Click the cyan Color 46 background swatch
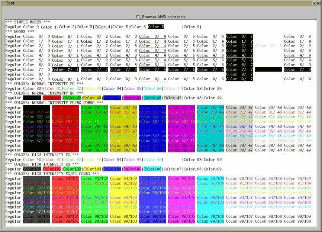322x232 pixels. [x=153, y=98]
